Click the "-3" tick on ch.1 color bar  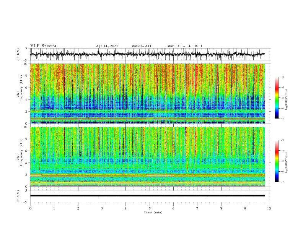(x=282, y=77)
